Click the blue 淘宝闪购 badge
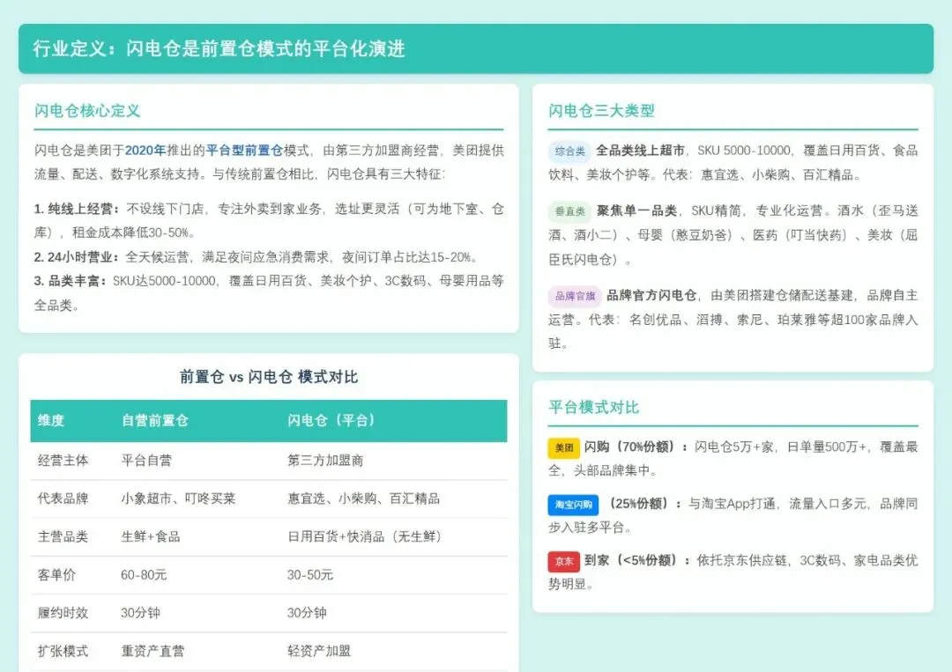This screenshot has height=672, width=952. coord(573,505)
